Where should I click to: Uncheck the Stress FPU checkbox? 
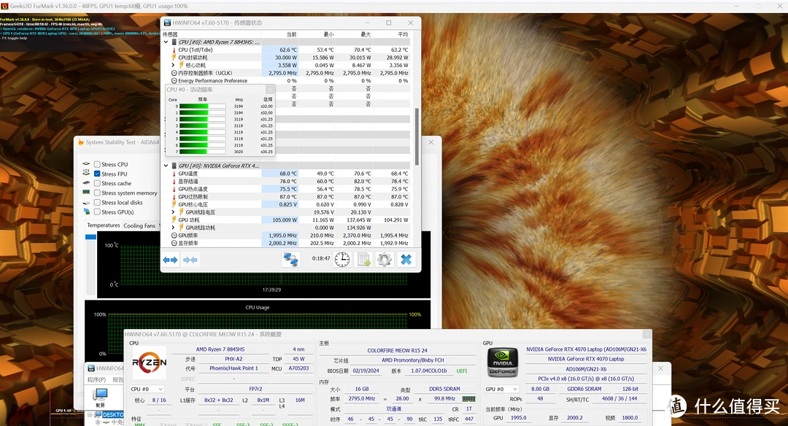point(97,174)
